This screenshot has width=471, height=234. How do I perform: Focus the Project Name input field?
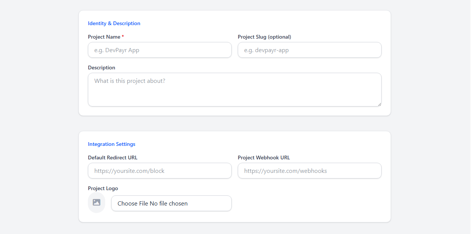point(160,50)
